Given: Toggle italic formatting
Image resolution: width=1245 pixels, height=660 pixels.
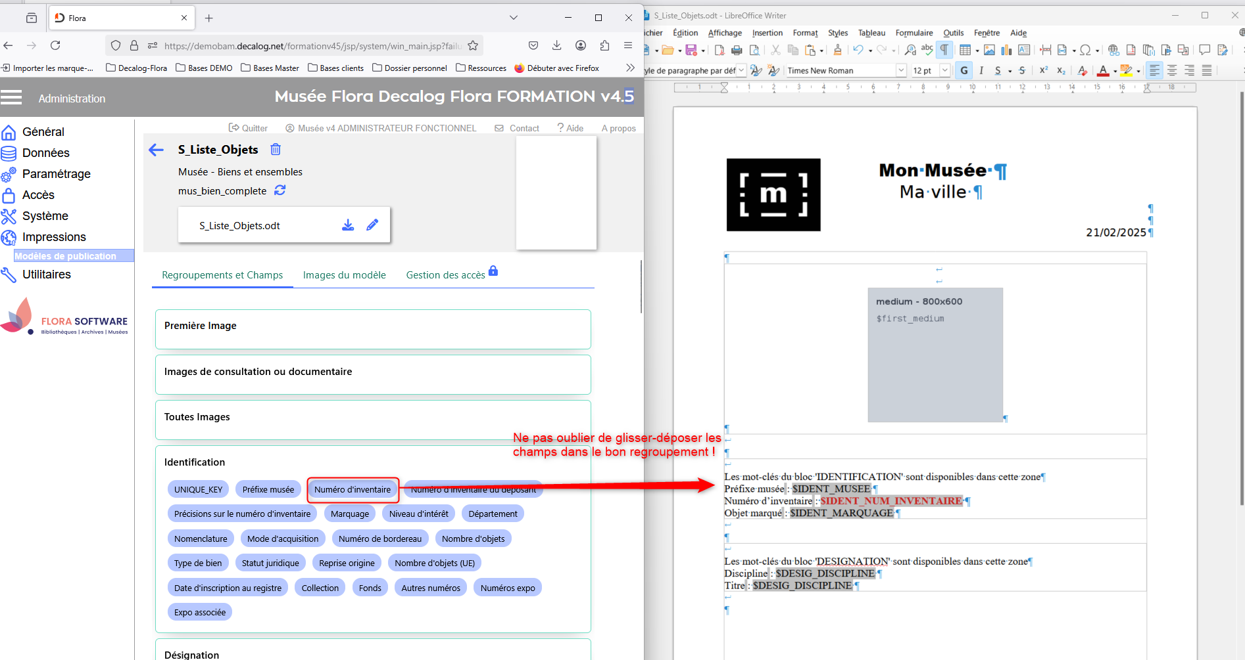Looking at the screenshot, I should 981,70.
